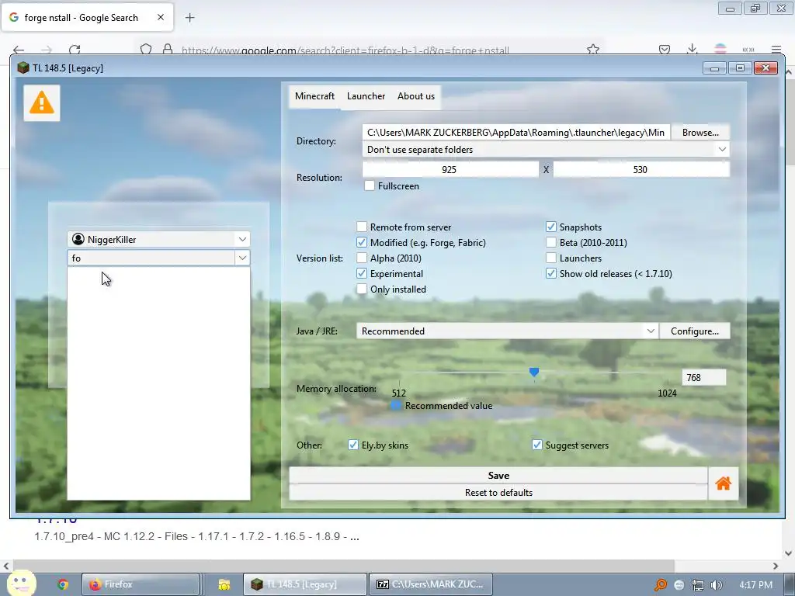Open a new Firefox tab

pyautogui.click(x=189, y=18)
